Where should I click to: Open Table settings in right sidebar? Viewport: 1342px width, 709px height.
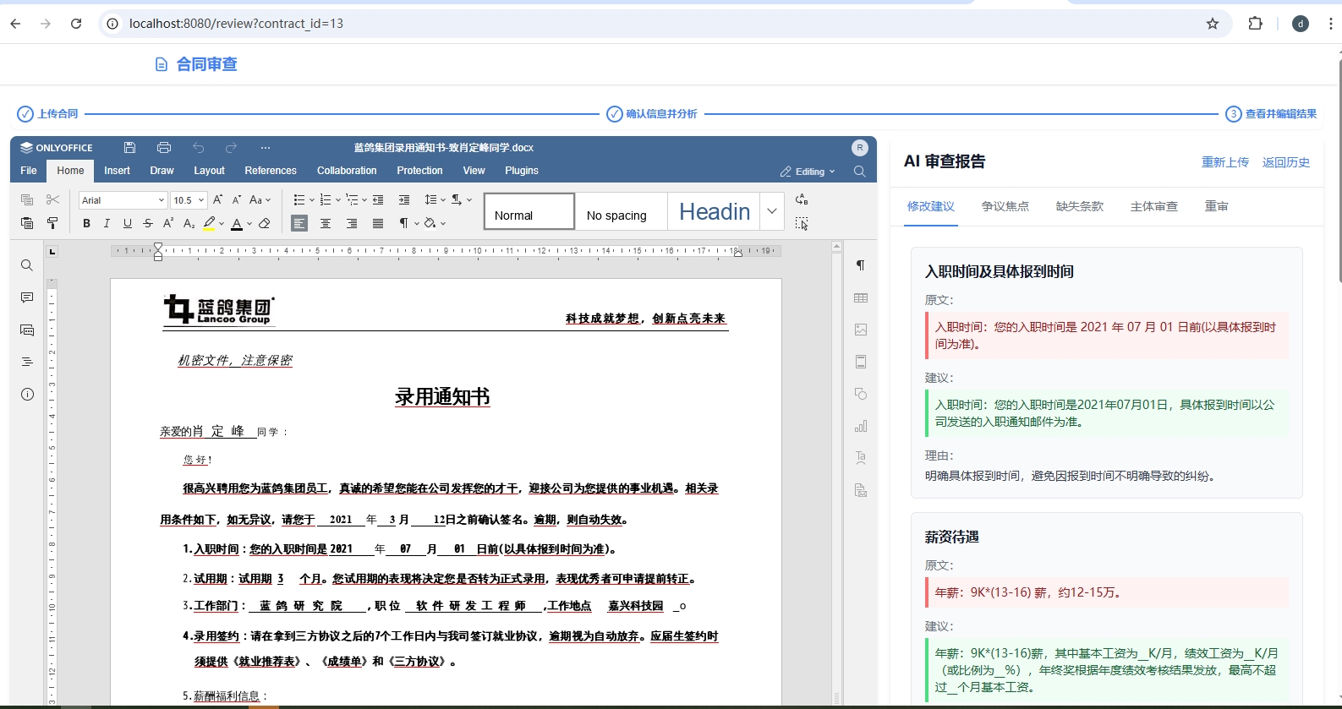click(861, 297)
